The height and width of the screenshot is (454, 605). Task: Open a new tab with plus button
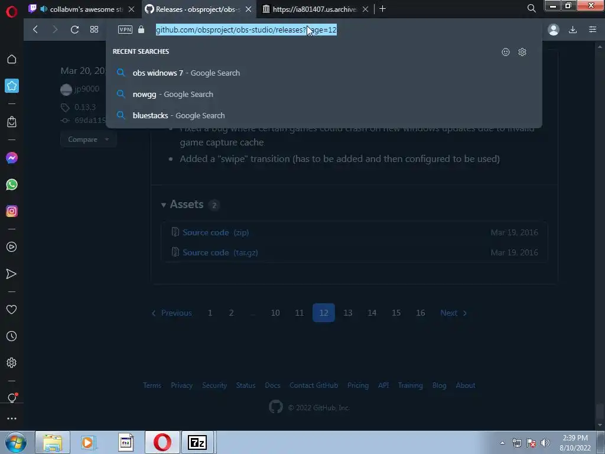tap(382, 8)
